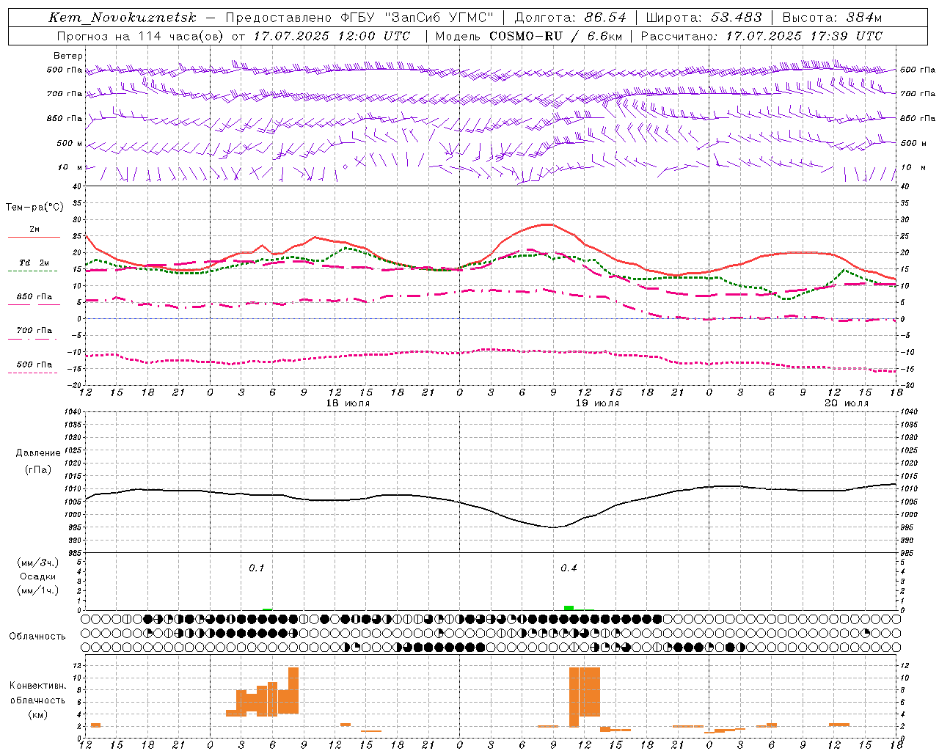Click the Осадки precipitation label
This screenshot has width=939, height=751.
pyautogui.click(x=38, y=576)
